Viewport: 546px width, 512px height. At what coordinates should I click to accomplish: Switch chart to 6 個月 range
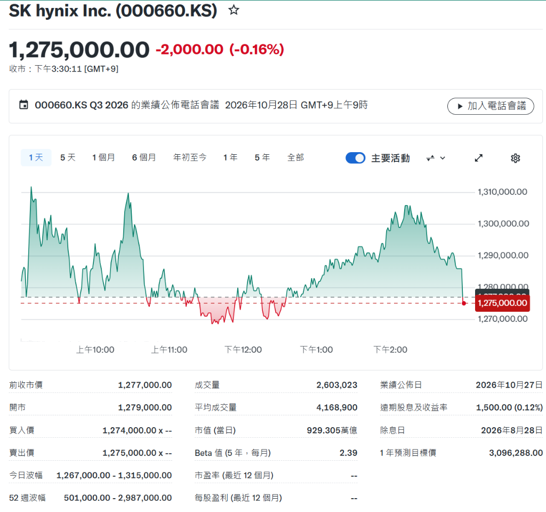[x=144, y=157]
